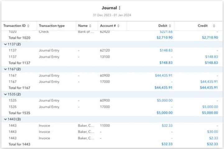
Task: Open the $30.00 credit on invoice 1443
Action: (x=212, y=132)
